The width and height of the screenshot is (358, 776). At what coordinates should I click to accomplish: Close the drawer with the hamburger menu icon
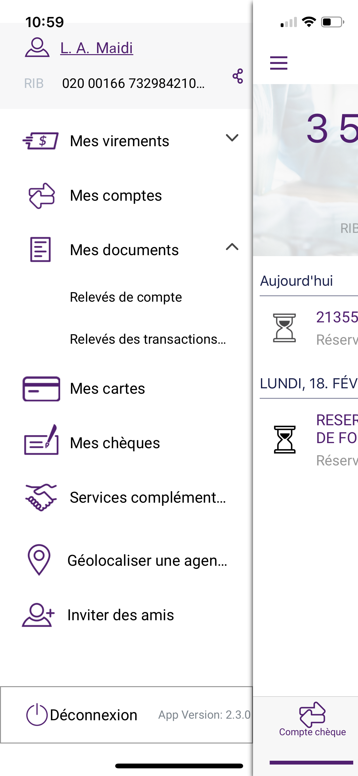pos(279,63)
